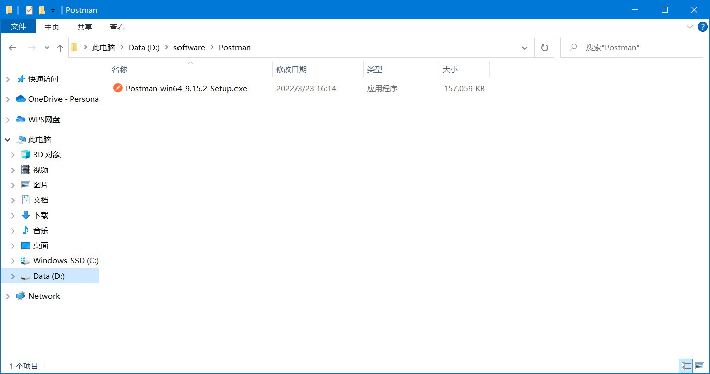Click the OneDrive cloud icon
Image resolution: width=710 pixels, height=374 pixels.
tap(21, 99)
